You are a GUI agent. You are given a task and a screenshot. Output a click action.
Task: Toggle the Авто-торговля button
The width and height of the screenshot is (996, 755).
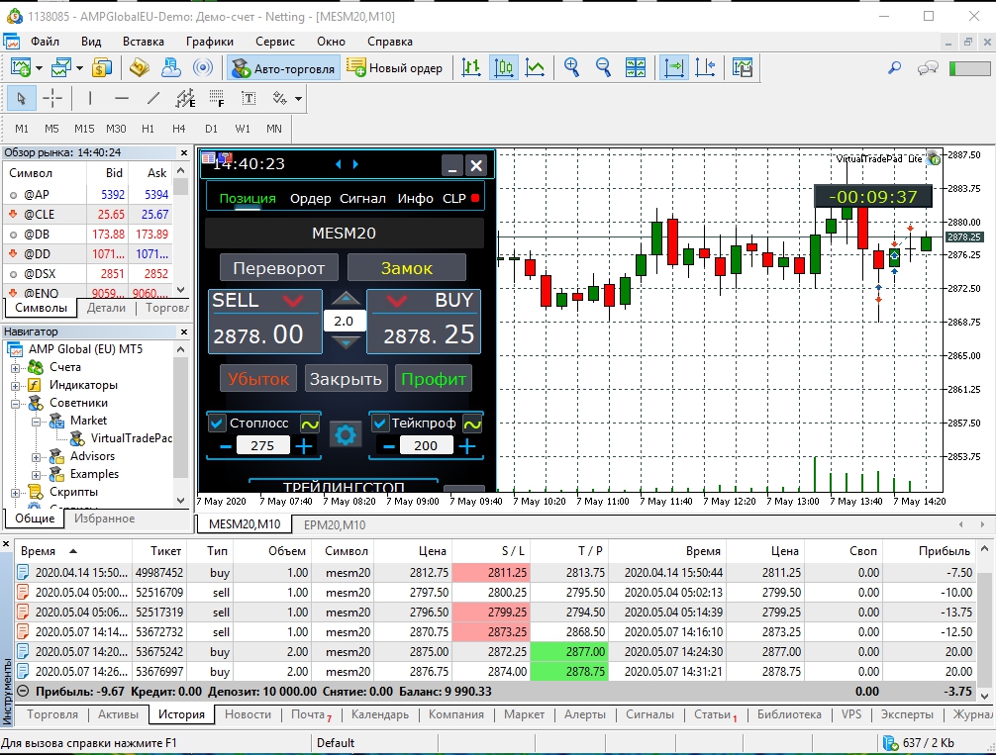[x=283, y=68]
